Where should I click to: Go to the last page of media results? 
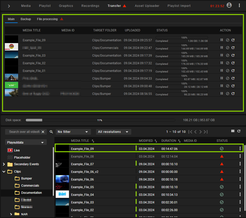tap(205, 132)
